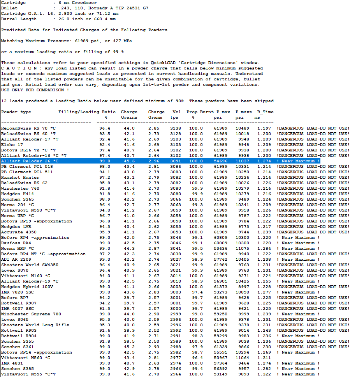Select the Accurate 4350 row

point(175,232)
